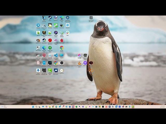
Task: Select the red hexagon S desktop shortcut
Action: [91, 63]
